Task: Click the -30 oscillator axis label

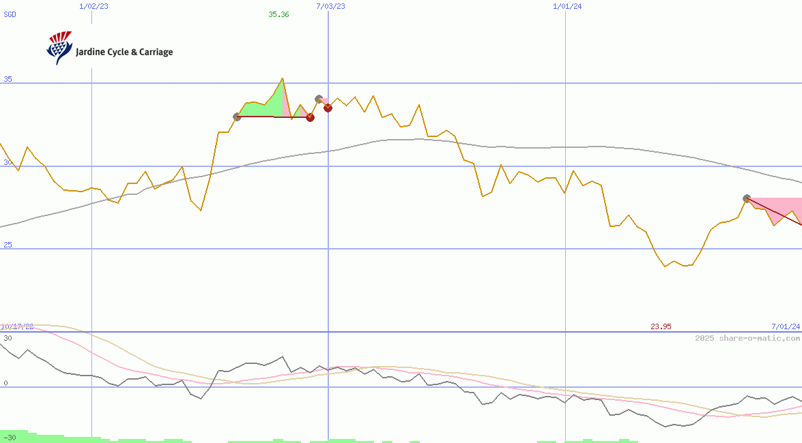Action: (10, 437)
